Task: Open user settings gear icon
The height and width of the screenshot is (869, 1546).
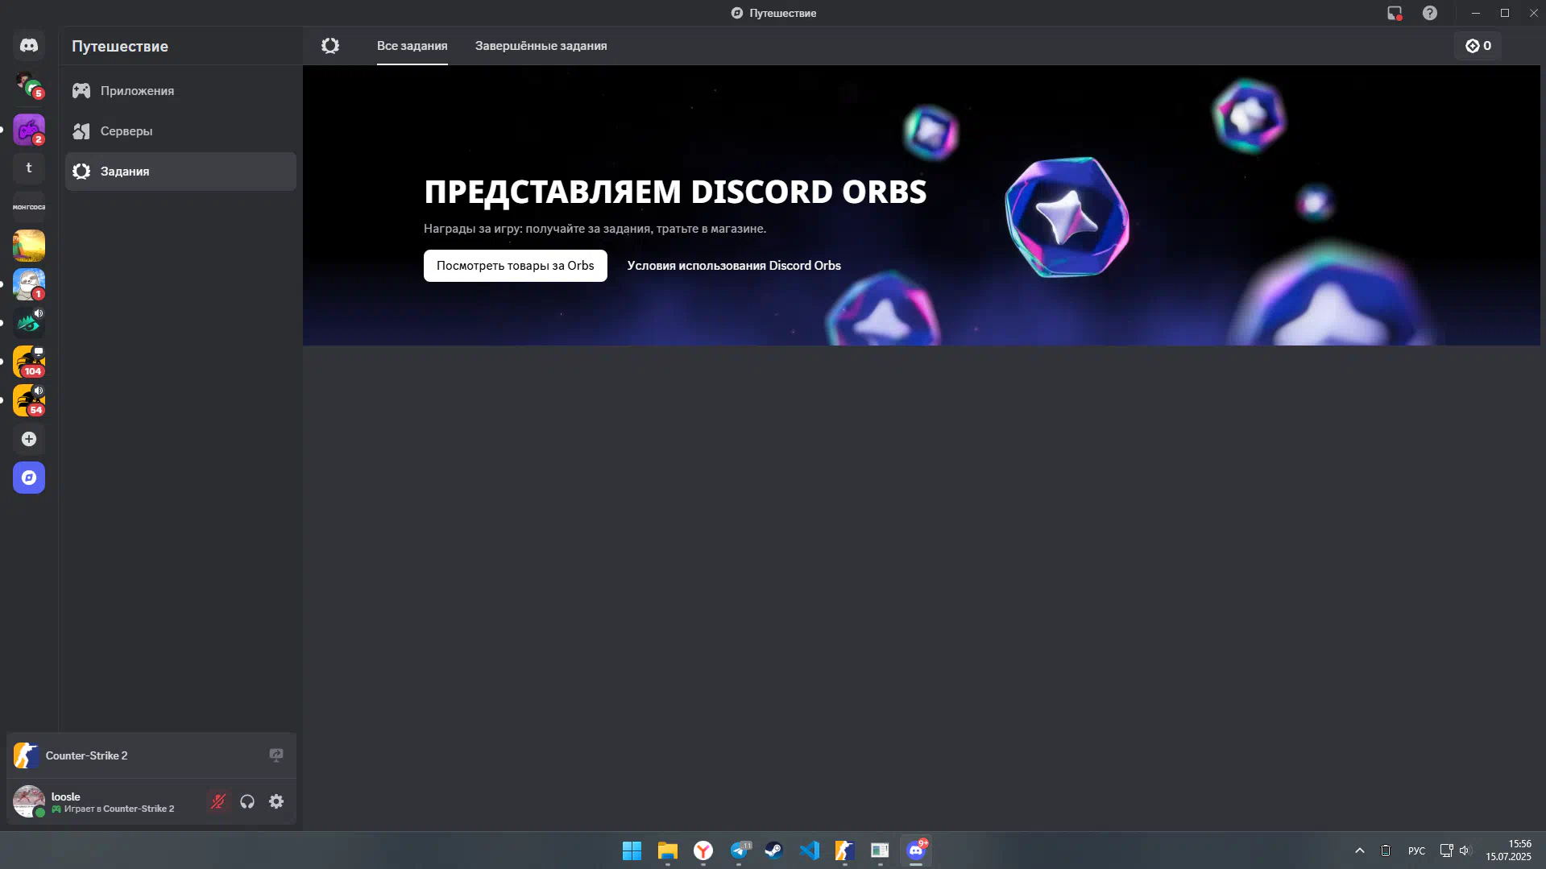Action: click(x=276, y=801)
